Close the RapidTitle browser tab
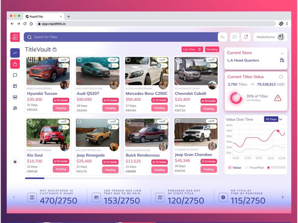The image size is (298, 223). pyautogui.click(x=61, y=16)
